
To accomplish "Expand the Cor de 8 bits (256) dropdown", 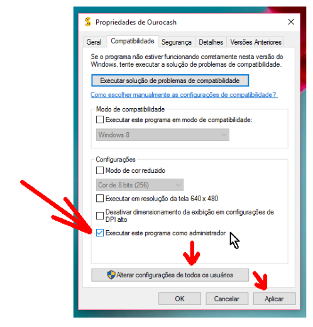I will click(140, 185).
